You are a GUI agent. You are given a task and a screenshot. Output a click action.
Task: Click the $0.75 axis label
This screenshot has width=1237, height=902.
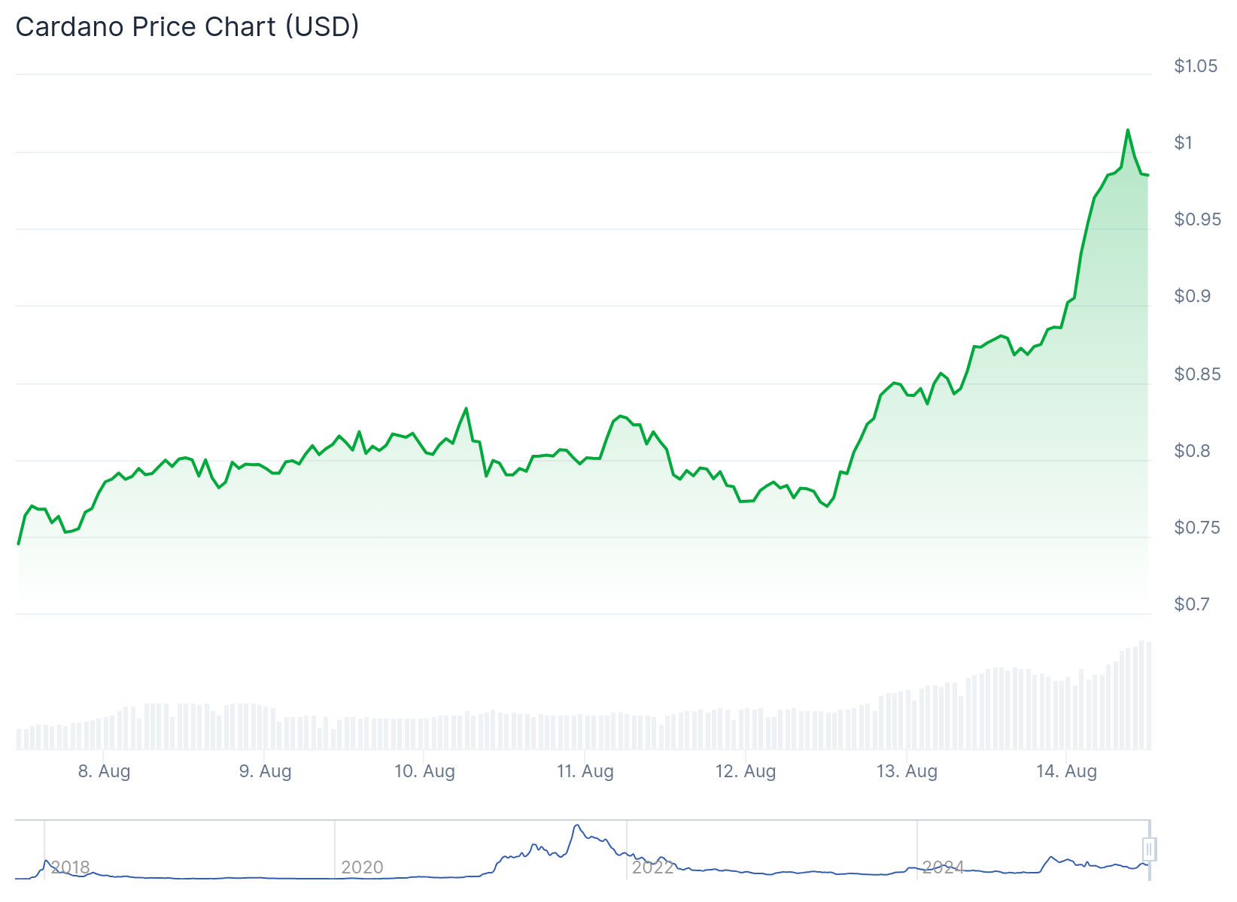pyautogui.click(x=1198, y=527)
